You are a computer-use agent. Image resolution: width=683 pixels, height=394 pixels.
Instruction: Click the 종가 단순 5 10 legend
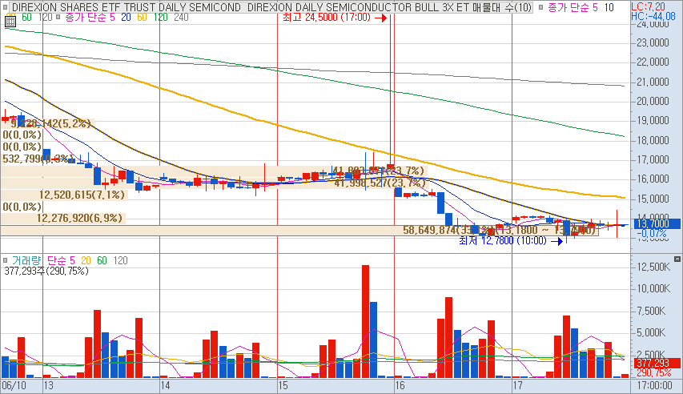pos(581,7)
